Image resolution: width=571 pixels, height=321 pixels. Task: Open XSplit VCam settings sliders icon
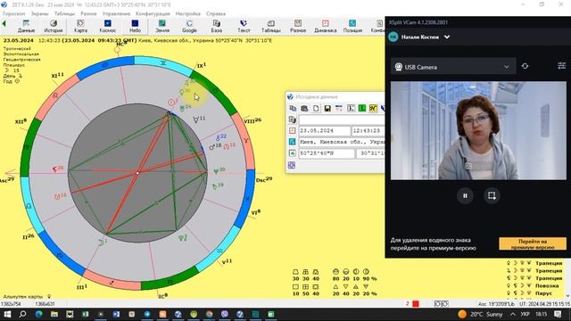click(x=561, y=66)
